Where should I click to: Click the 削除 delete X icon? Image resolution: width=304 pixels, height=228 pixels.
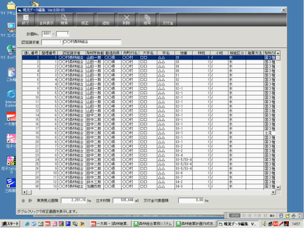click(x=126, y=19)
